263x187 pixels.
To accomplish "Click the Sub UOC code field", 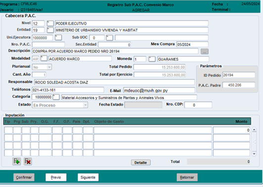I will pos(97,38).
